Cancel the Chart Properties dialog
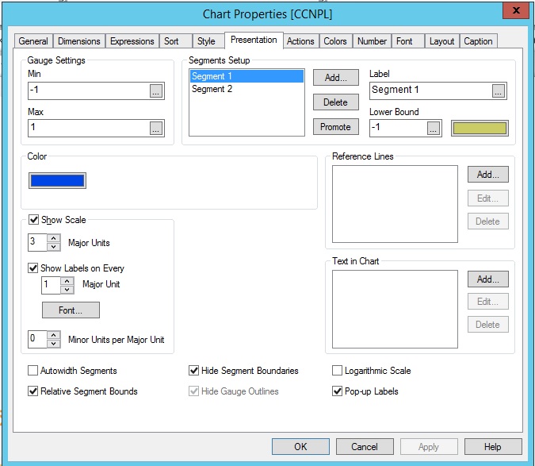Image resolution: width=535 pixels, height=466 pixels. pos(365,447)
